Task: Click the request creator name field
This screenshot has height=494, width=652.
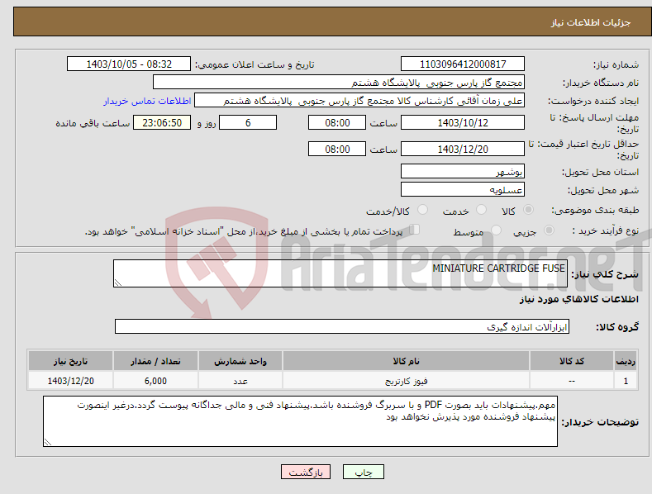Action: pyautogui.click(x=359, y=101)
